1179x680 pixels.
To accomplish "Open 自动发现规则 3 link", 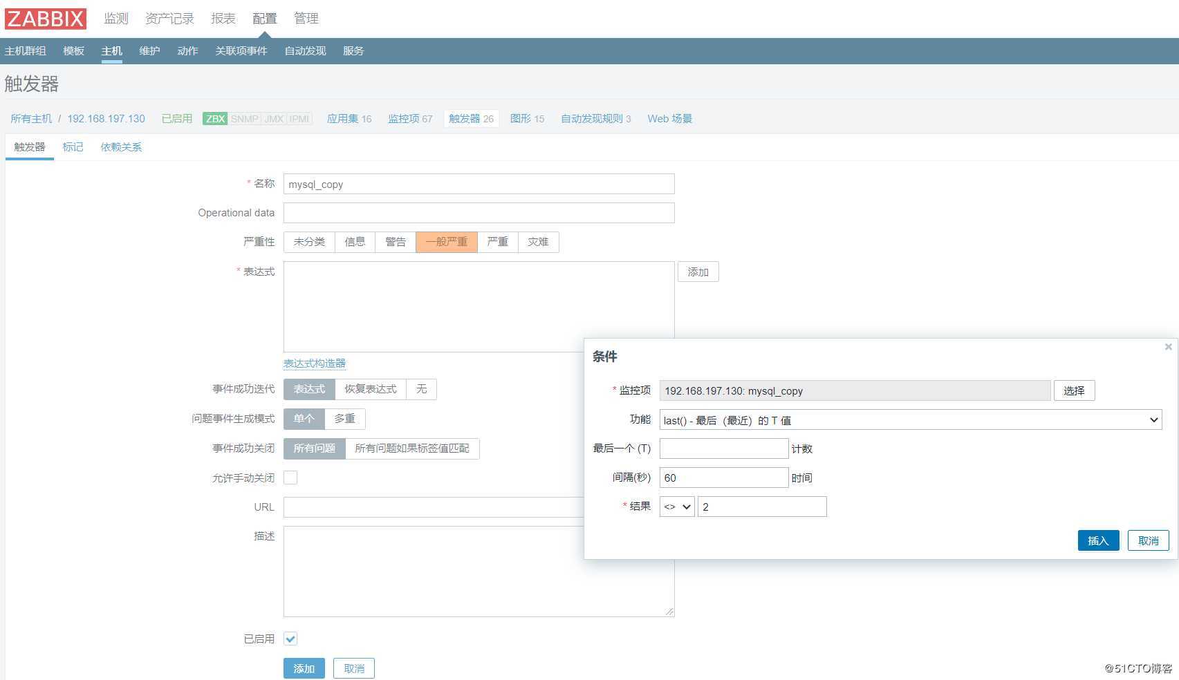I will click(x=595, y=119).
